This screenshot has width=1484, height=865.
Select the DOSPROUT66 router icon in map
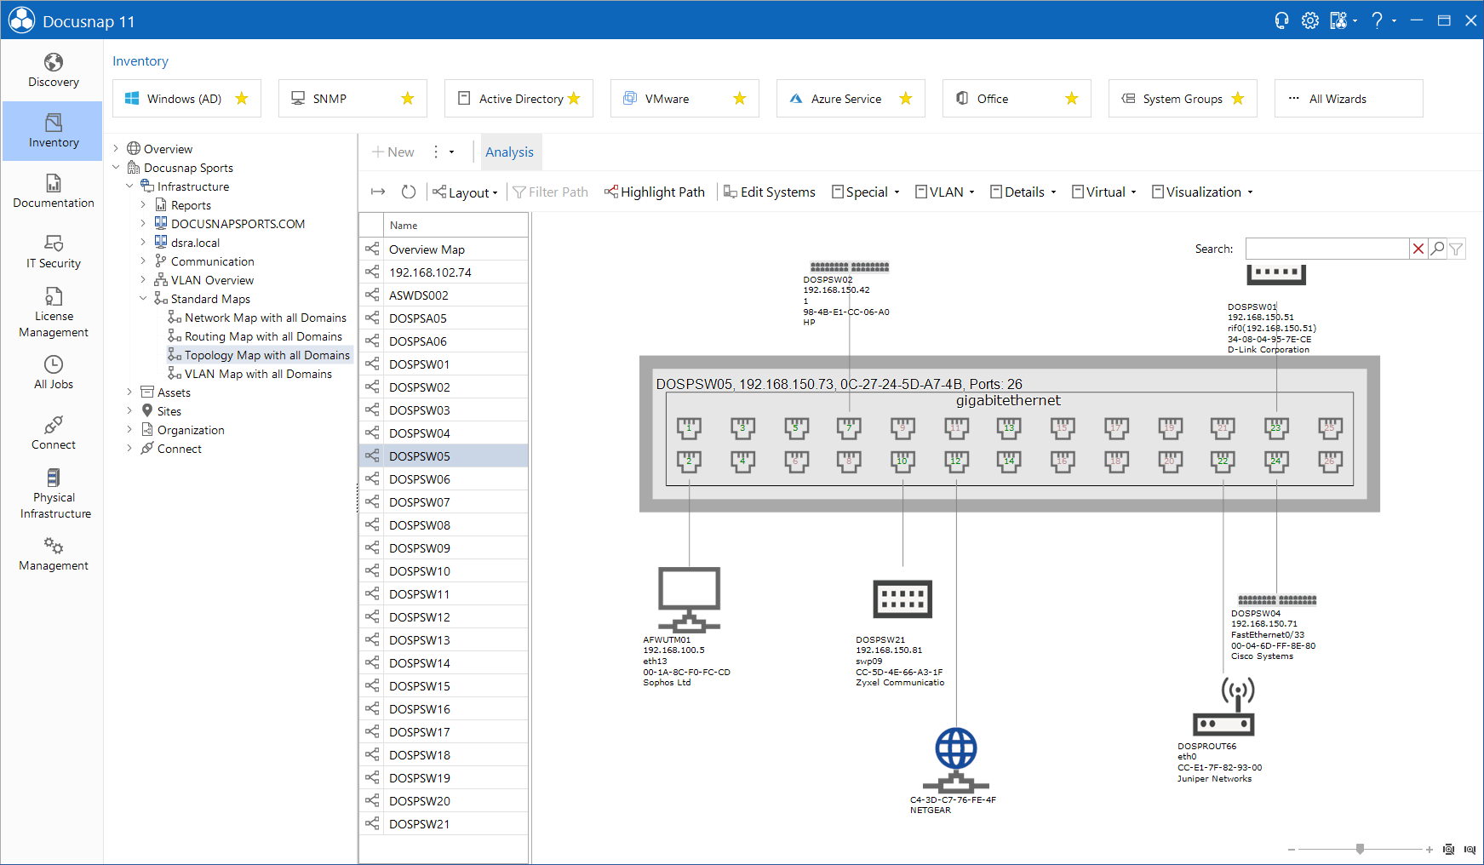(x=1223, y=707)
